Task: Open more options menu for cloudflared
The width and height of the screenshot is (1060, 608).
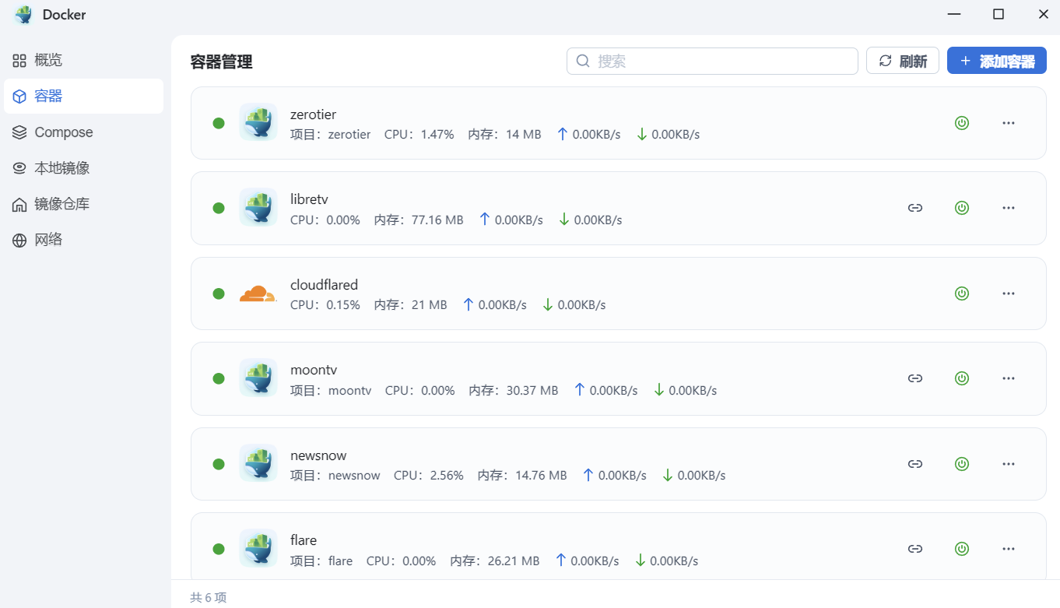Action: (x=1009, y=293)
